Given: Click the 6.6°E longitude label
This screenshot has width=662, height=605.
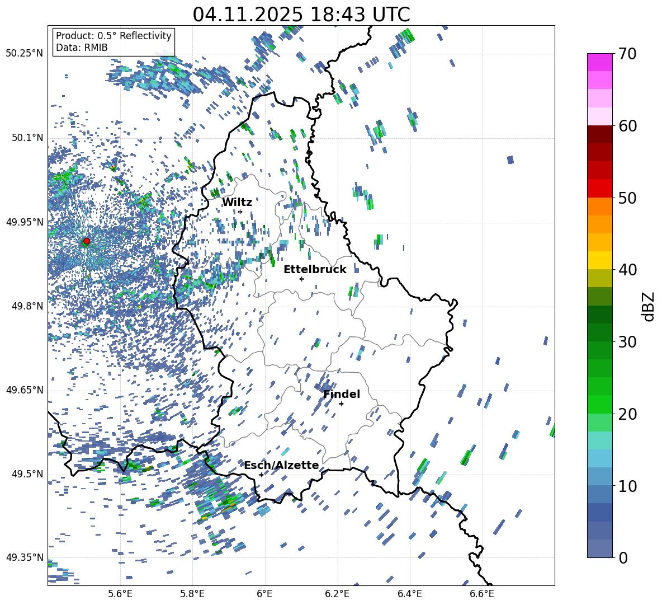Looking at the screenshot, I should (x=482, y=594).
